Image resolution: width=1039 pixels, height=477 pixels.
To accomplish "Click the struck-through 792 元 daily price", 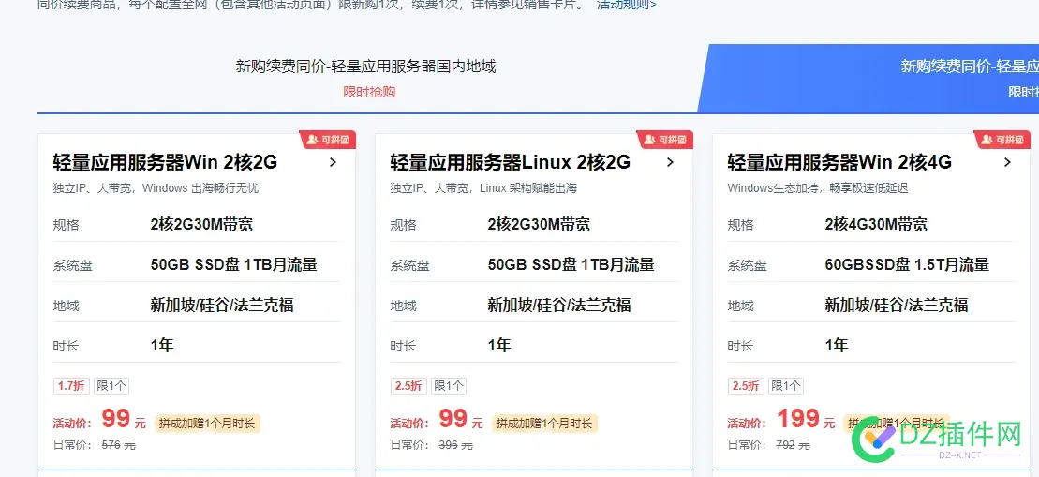I will [794, 445].
